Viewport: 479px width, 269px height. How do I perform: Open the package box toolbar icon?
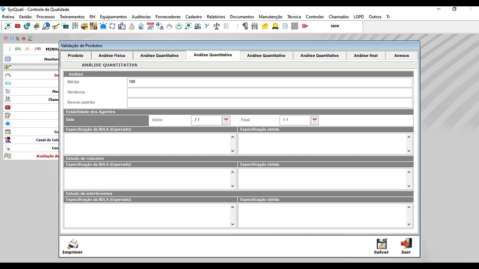(x=84, y=26)
